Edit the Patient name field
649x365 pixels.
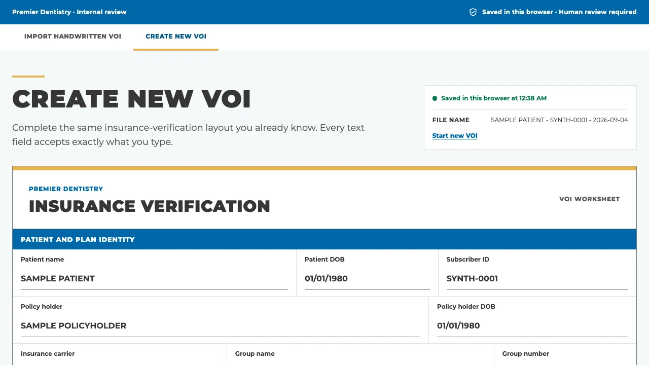tap(154, 279)
